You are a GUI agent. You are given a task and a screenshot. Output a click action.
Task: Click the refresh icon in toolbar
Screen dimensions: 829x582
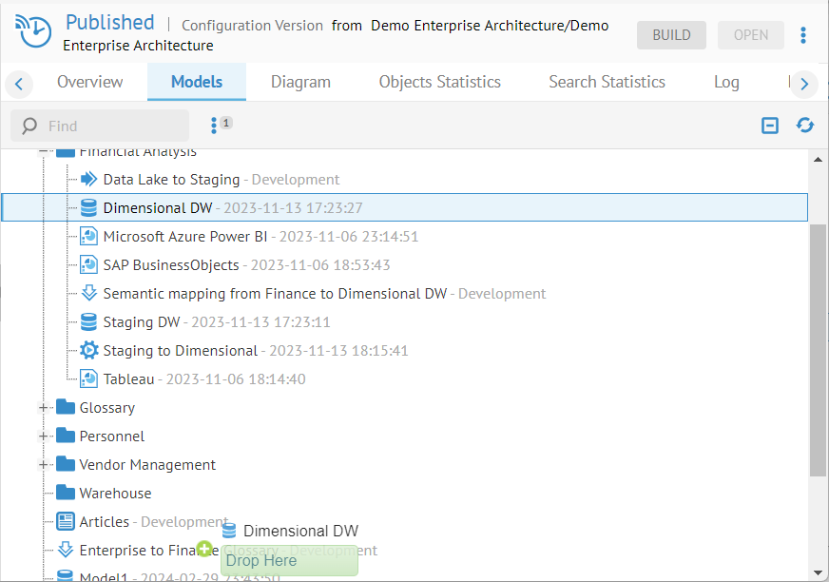pyautogui.click(x=804, y=126)
